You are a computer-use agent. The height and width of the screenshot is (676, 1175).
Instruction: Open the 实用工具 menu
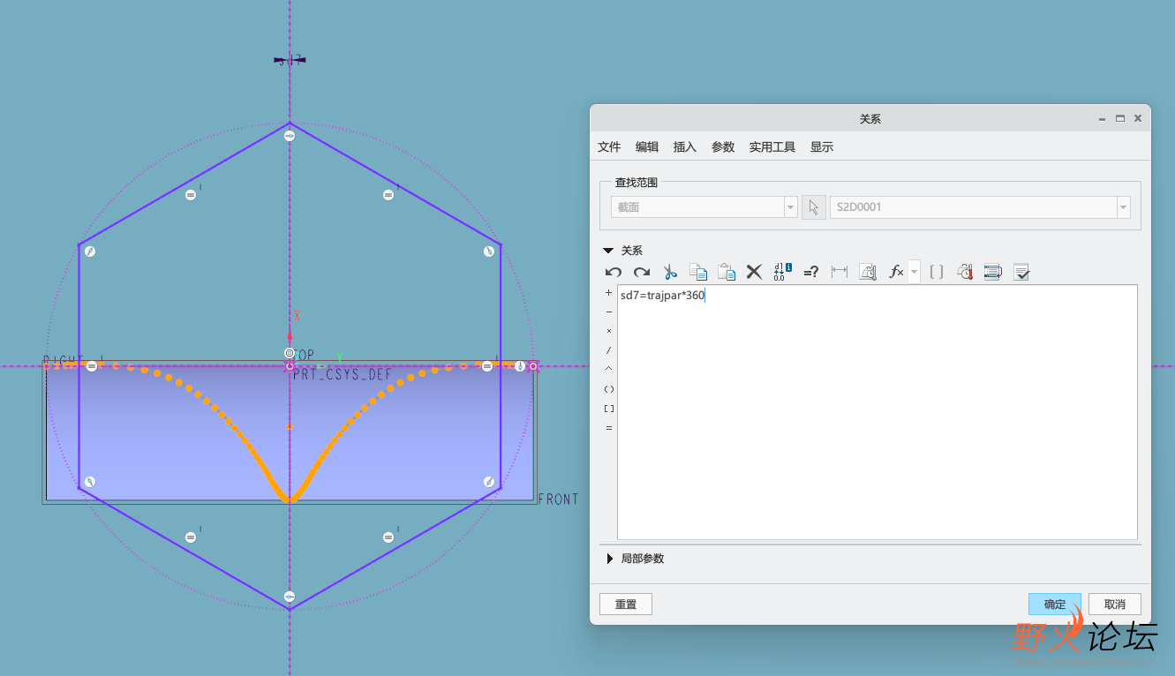(x=772, y=147)
